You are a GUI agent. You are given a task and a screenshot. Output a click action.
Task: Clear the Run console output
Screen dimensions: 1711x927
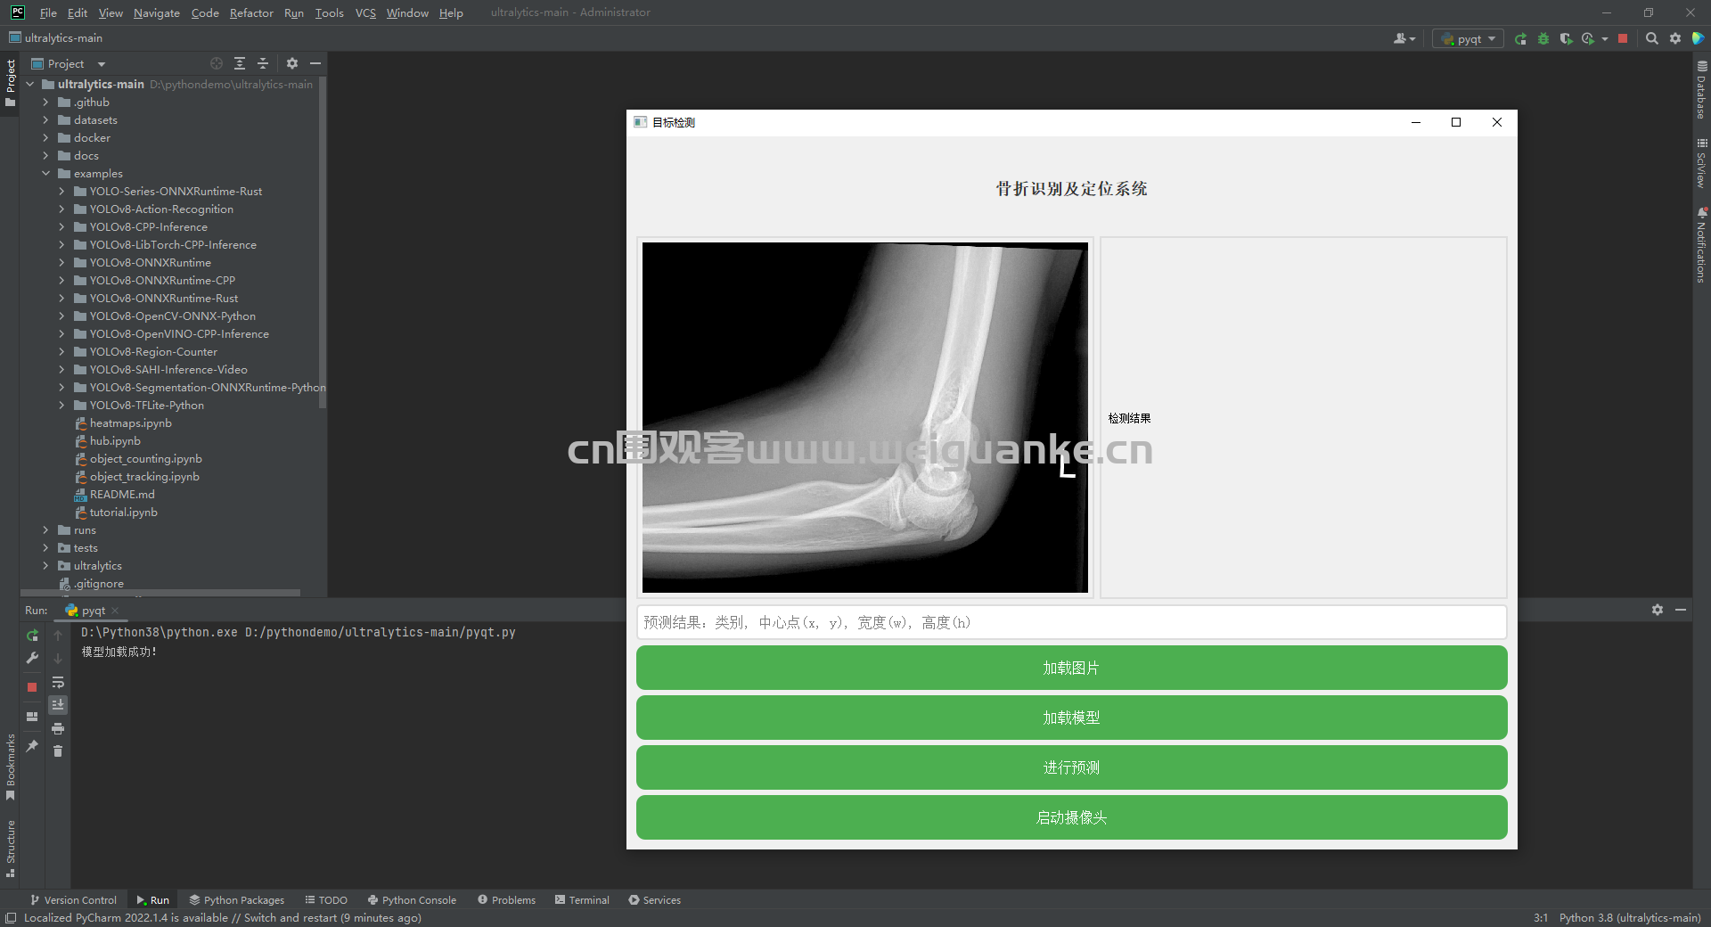pyautogui.click(x=58, y=751)
